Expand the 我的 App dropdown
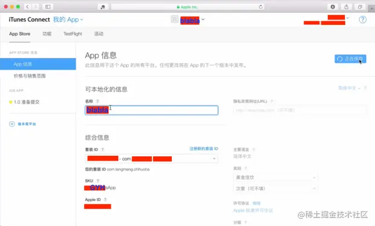This screenshot has height=226, width=375. pos(68,19)
